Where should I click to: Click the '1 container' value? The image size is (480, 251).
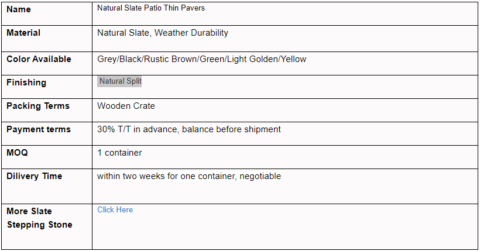119,153
